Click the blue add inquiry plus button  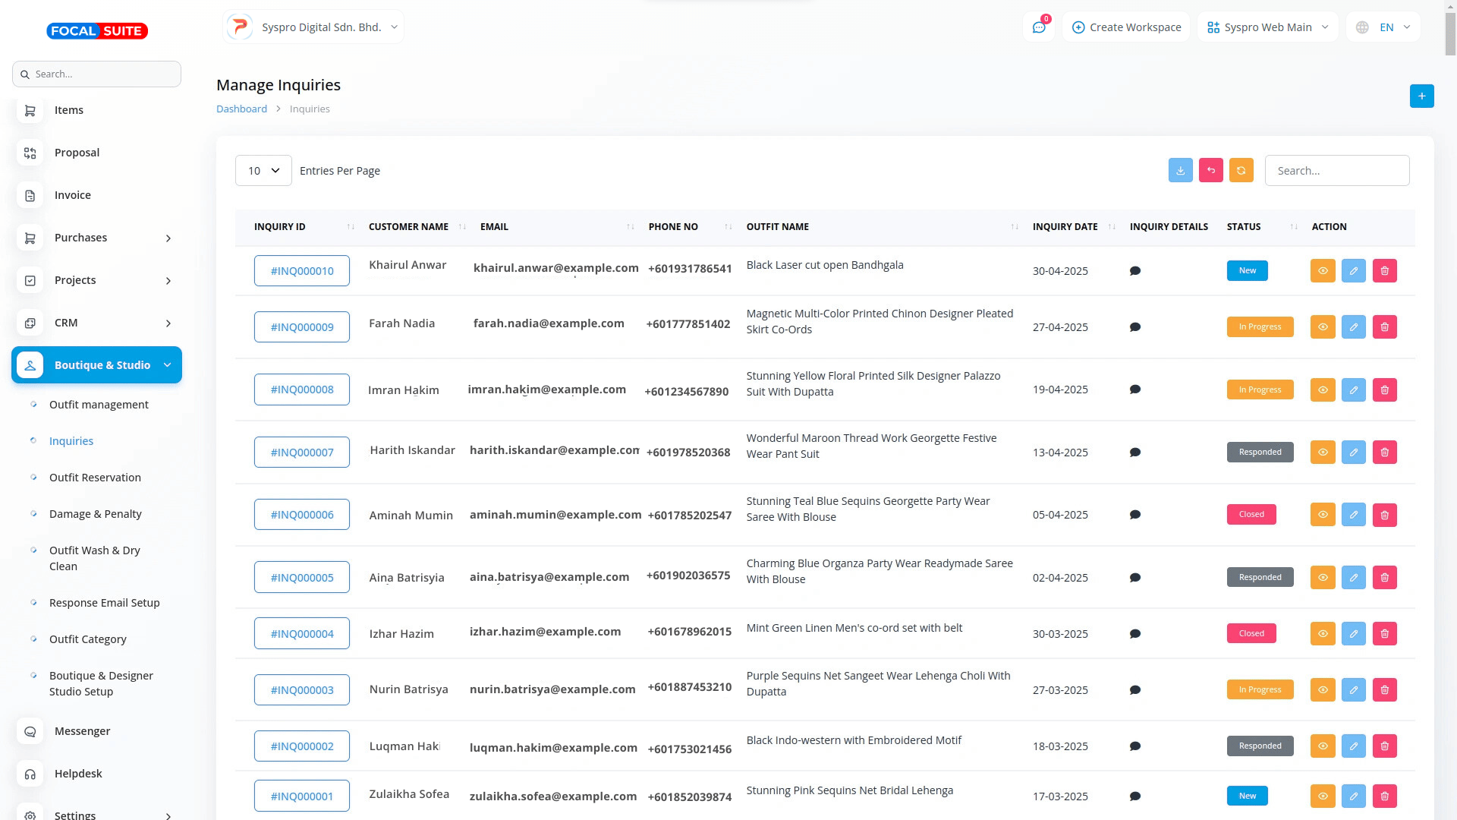[1421, 96]
